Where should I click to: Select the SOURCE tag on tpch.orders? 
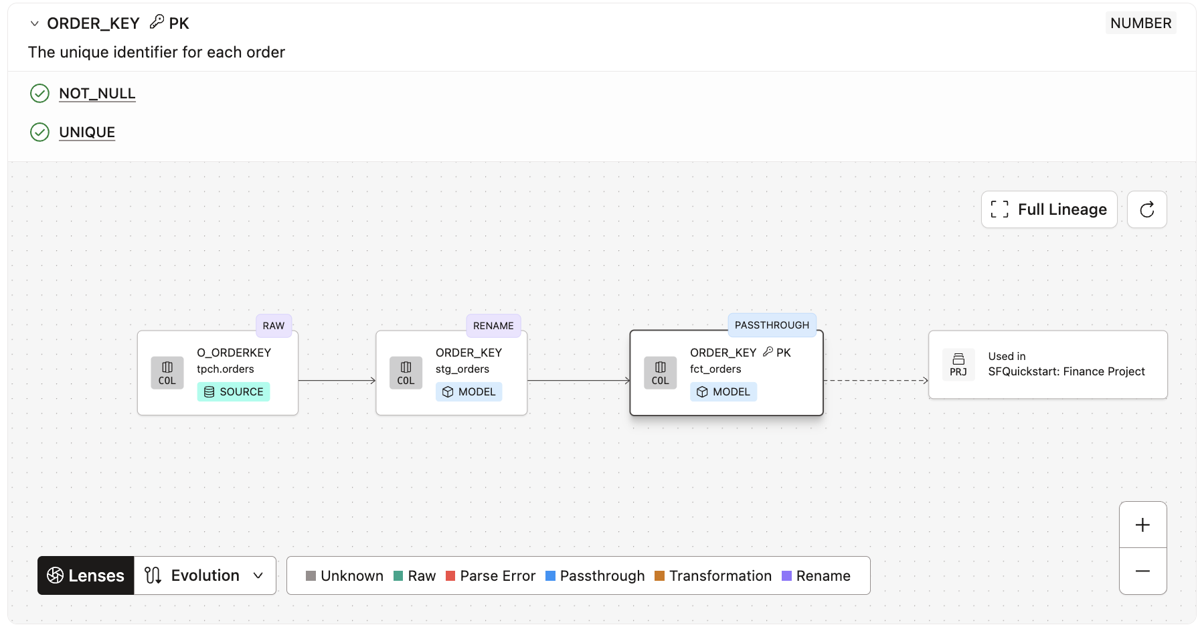(x=234, y=392)
